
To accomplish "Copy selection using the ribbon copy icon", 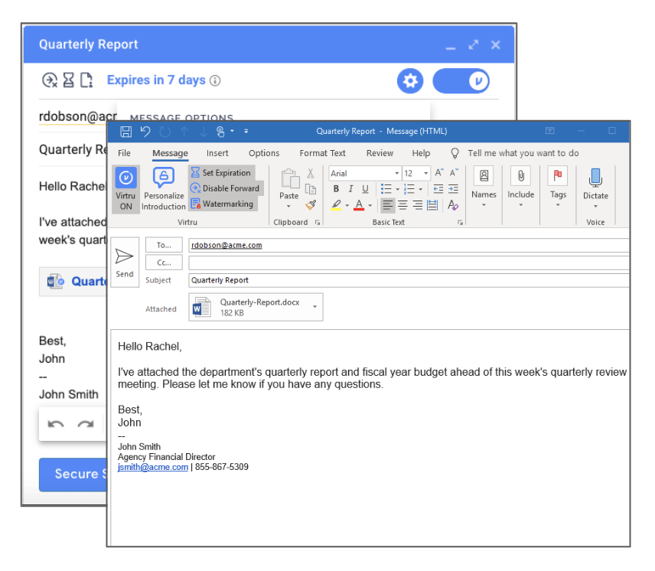I will pos(311,189).
